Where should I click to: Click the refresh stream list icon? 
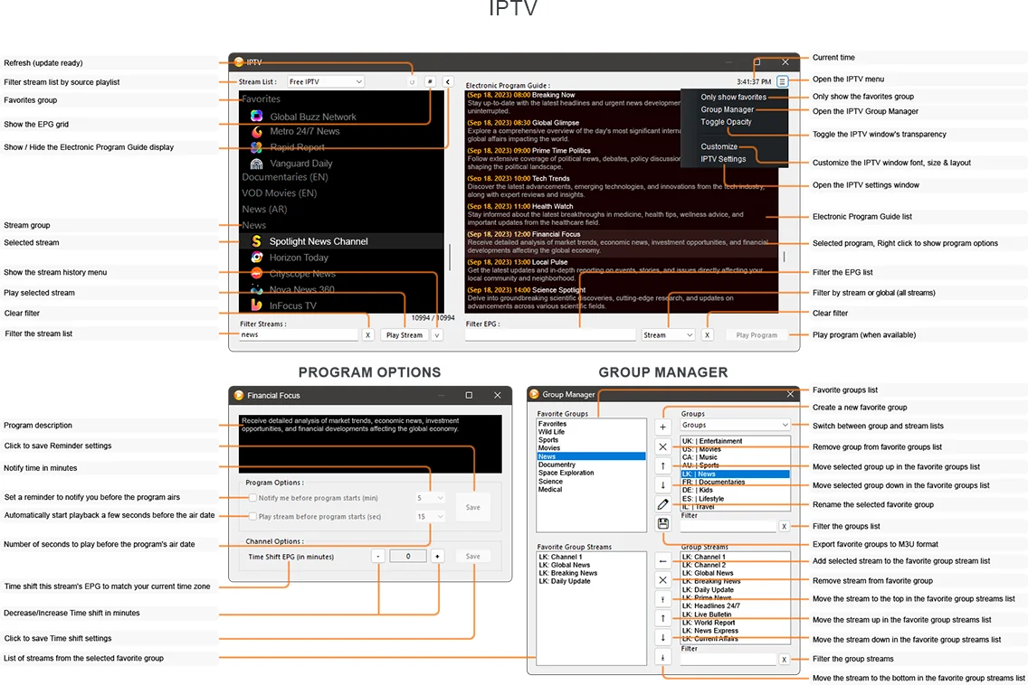(412, 82)
